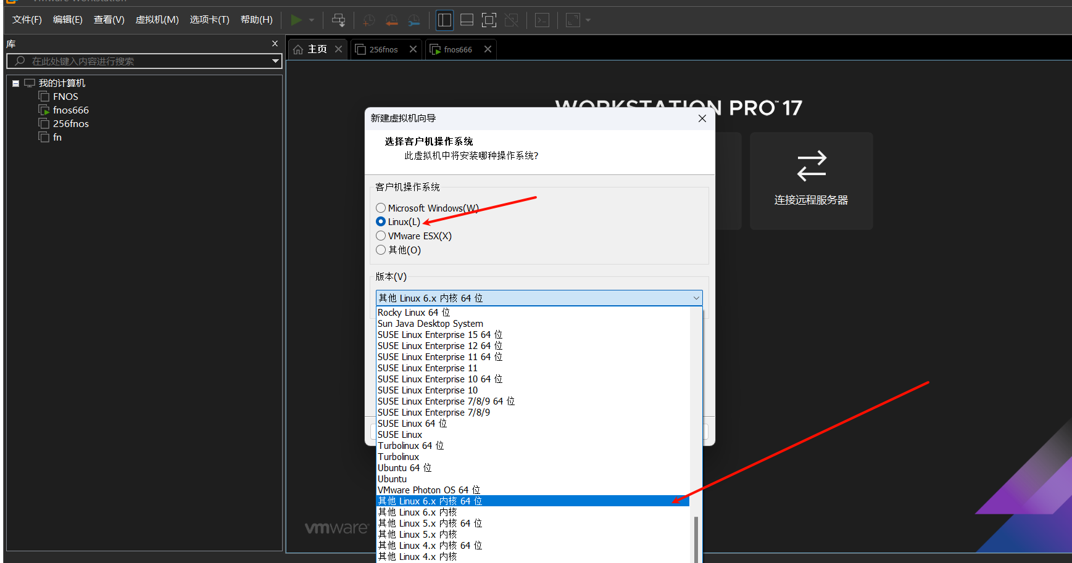This screenshot has height=563, width=1072.
Task: Open the 查看(V) menu
Action: [x=109, y=20]
